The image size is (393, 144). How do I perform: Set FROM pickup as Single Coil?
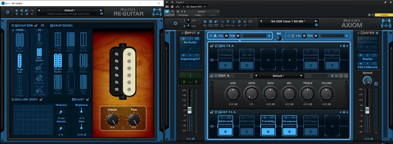click(x=20, y=63)
